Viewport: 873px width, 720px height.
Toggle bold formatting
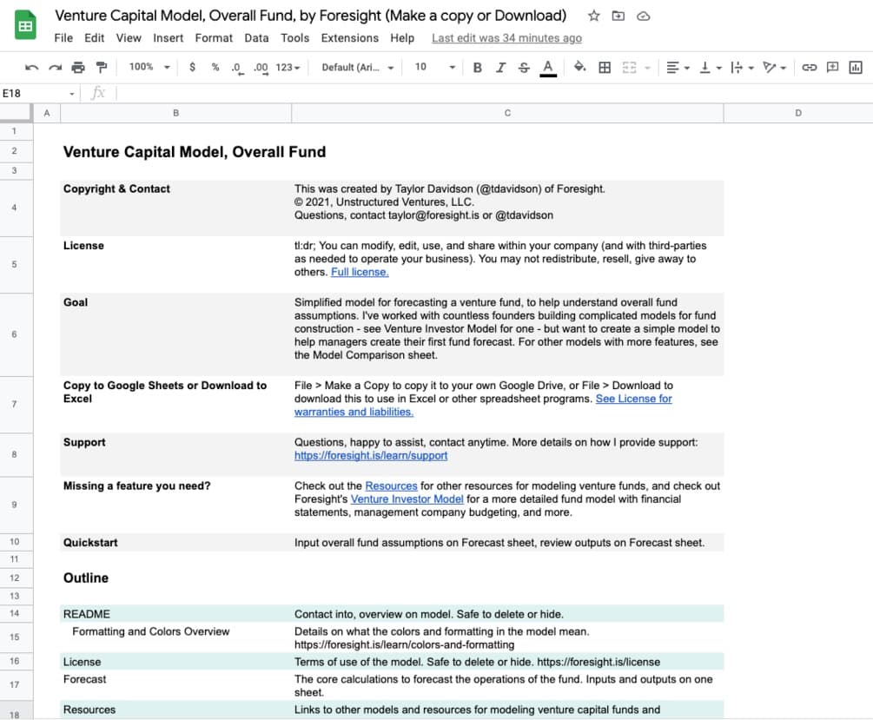477,67
